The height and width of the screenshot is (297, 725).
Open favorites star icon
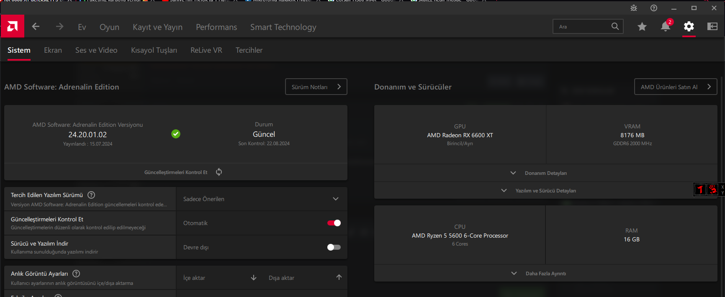pos(642,27)
